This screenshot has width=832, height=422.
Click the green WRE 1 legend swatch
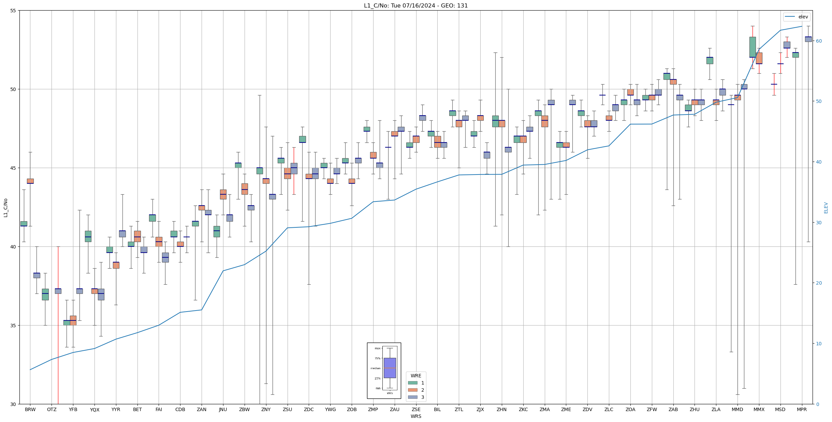click(x=412, y=383)
